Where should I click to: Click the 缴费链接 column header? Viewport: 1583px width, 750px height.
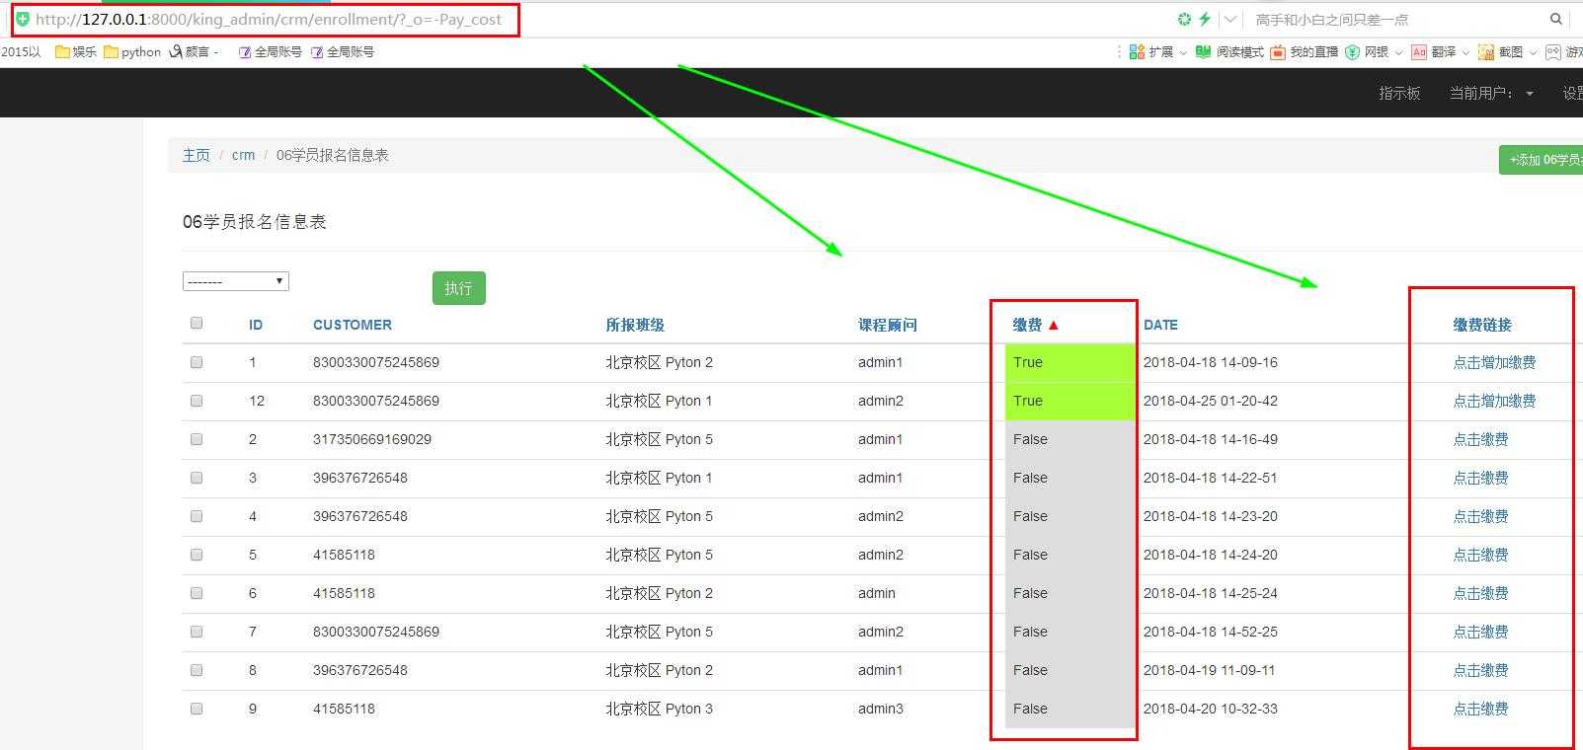coord(1482,325)
